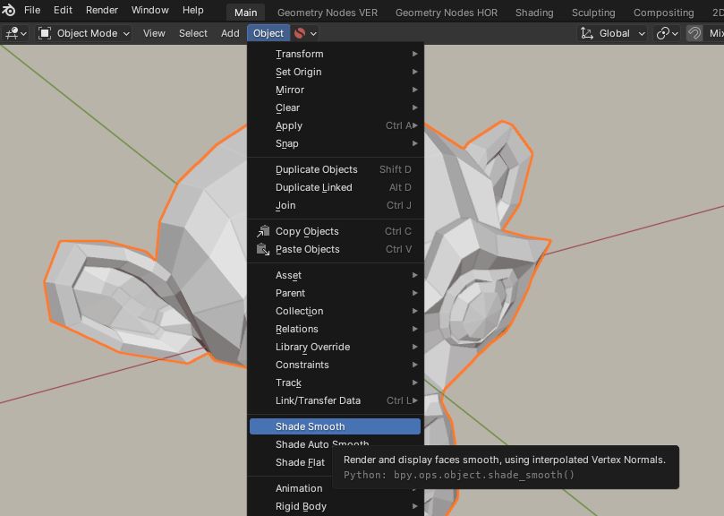Open the Window menu
724x516 pixels.
(x=149, y=10)
